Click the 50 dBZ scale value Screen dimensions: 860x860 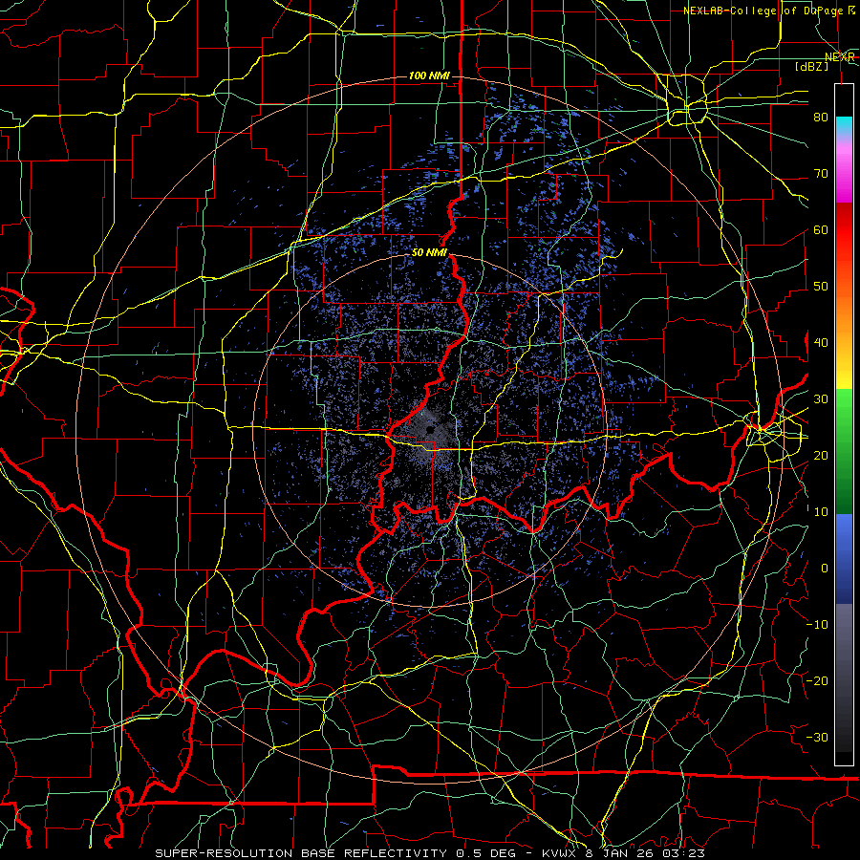[821, 287]
